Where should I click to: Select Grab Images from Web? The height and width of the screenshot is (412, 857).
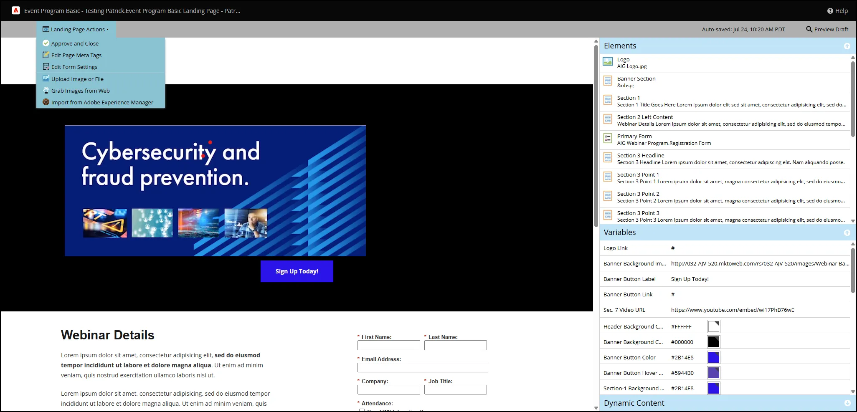(101, 91)
